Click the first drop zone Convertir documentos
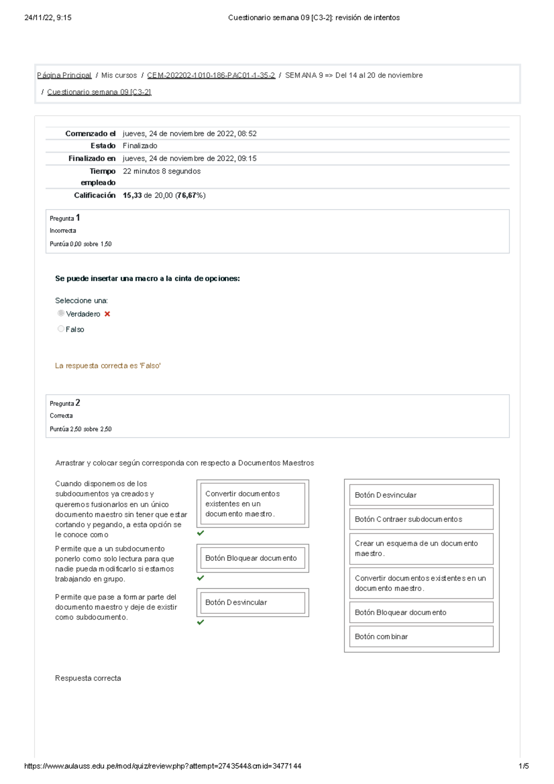The height and width of the screenshot is (784, 554). 253,504
